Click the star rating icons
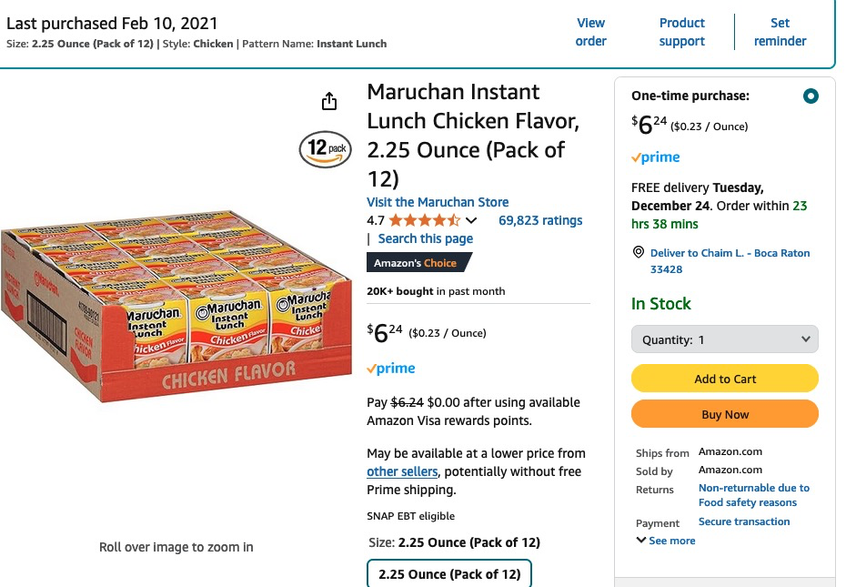Viewport: 846px width, 587px height. (x=425, y=220)
